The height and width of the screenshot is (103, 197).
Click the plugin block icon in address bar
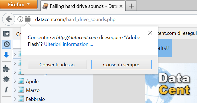(x=28, y=19)
